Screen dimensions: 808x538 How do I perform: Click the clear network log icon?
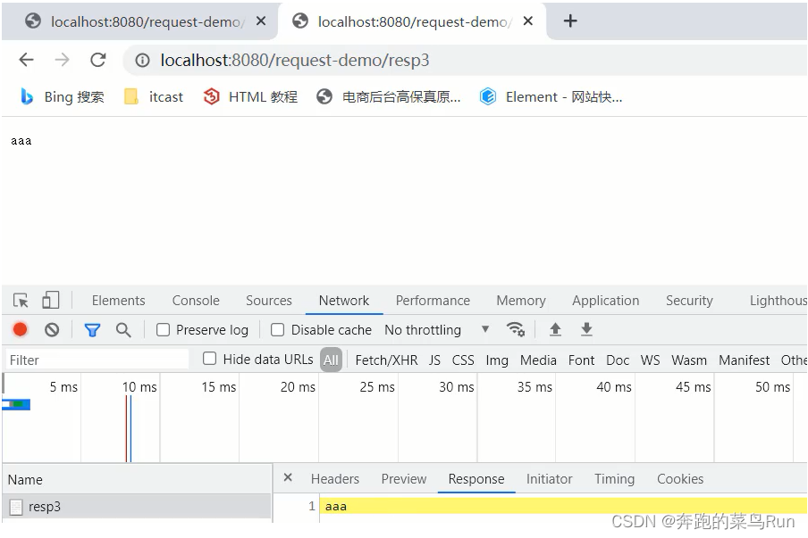(x=51, y=329)
